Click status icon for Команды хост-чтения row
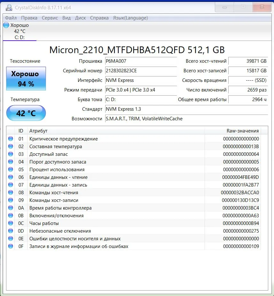The height and width of the screenshot is (296, 274). coord(11,193)
